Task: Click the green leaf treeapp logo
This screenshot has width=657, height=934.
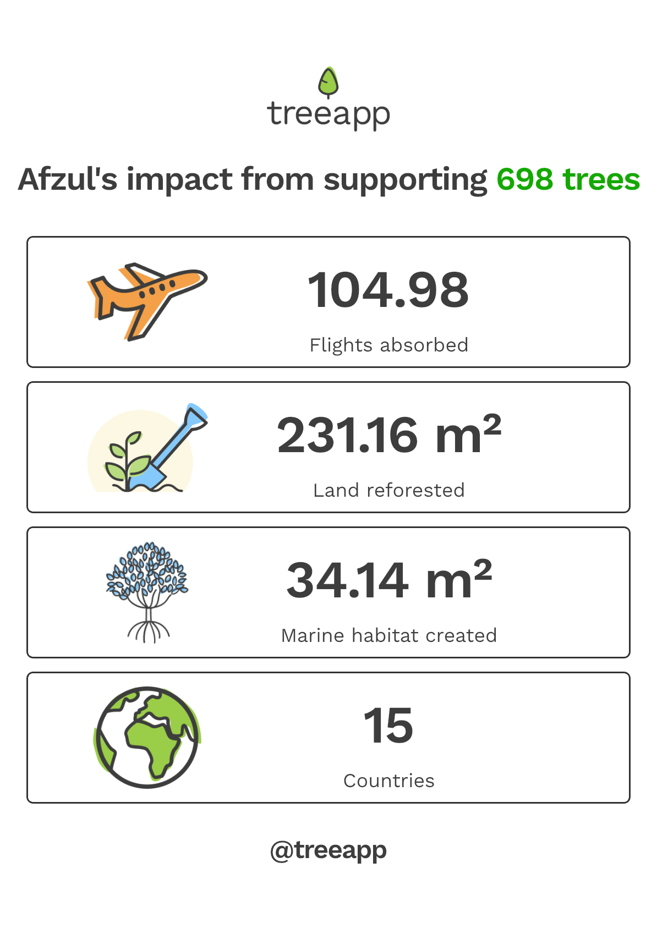Action: (x=328, y=83)
